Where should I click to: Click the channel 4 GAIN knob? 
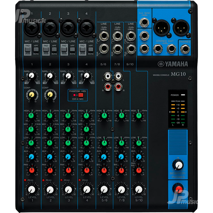tap(87, 75)
